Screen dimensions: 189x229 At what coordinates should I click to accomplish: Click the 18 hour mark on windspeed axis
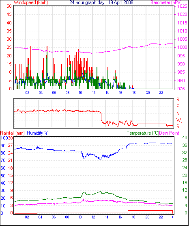[x=134, y=93]
